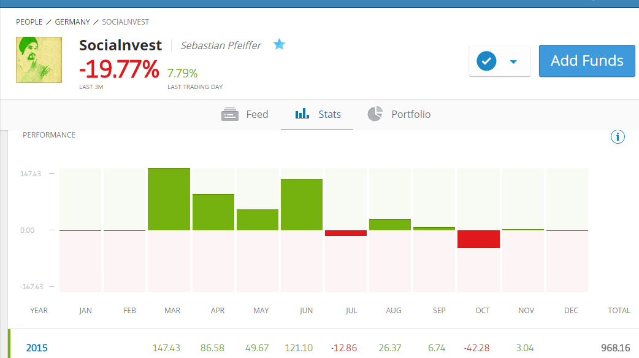Screen dimensions: 639x358
Task: Toggle the blue copy checkmark button
Action: (x=486, y=61)
